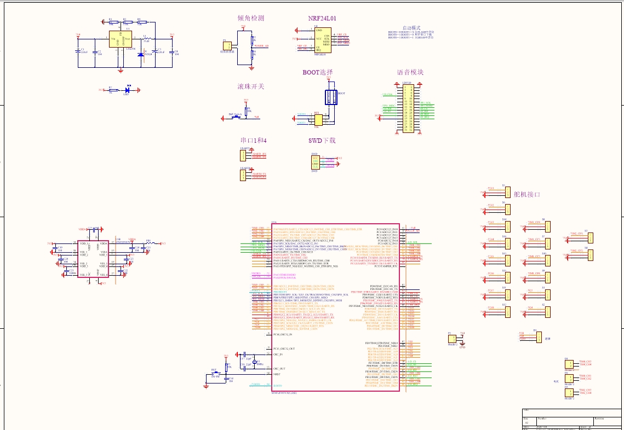Click the Revision field in title block
The height and width of the screenshot is (430, 624).
coord(608,422)
